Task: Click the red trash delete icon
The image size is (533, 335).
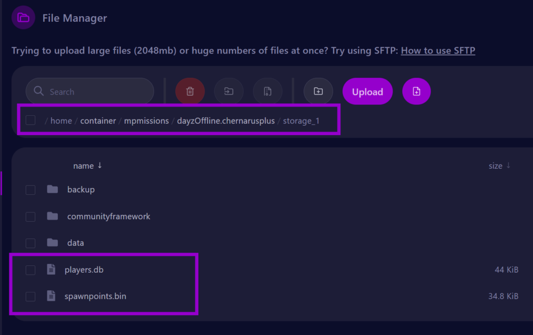Action: coord(190,92)
